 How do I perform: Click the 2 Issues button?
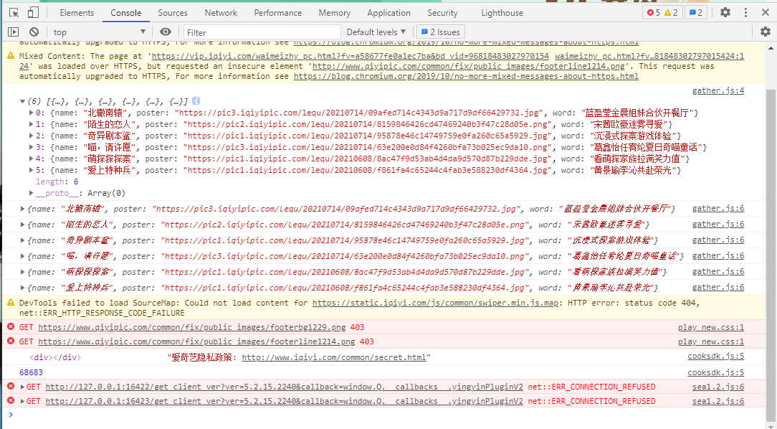coord(440,32)
